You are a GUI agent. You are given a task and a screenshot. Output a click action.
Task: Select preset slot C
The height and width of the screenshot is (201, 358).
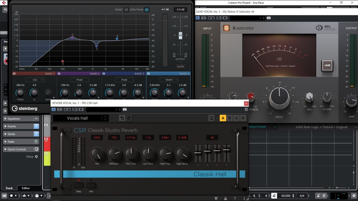[x=236, y=118]
